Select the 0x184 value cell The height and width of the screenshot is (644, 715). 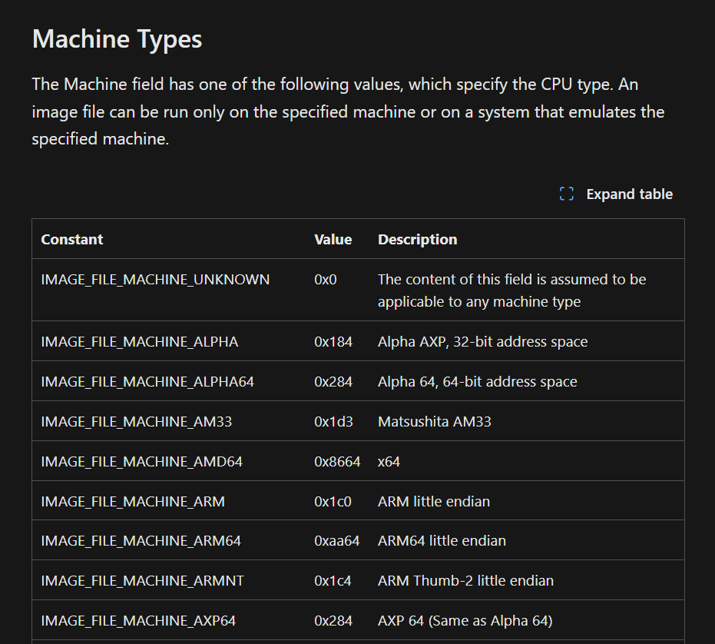click(x=333, y=342)
